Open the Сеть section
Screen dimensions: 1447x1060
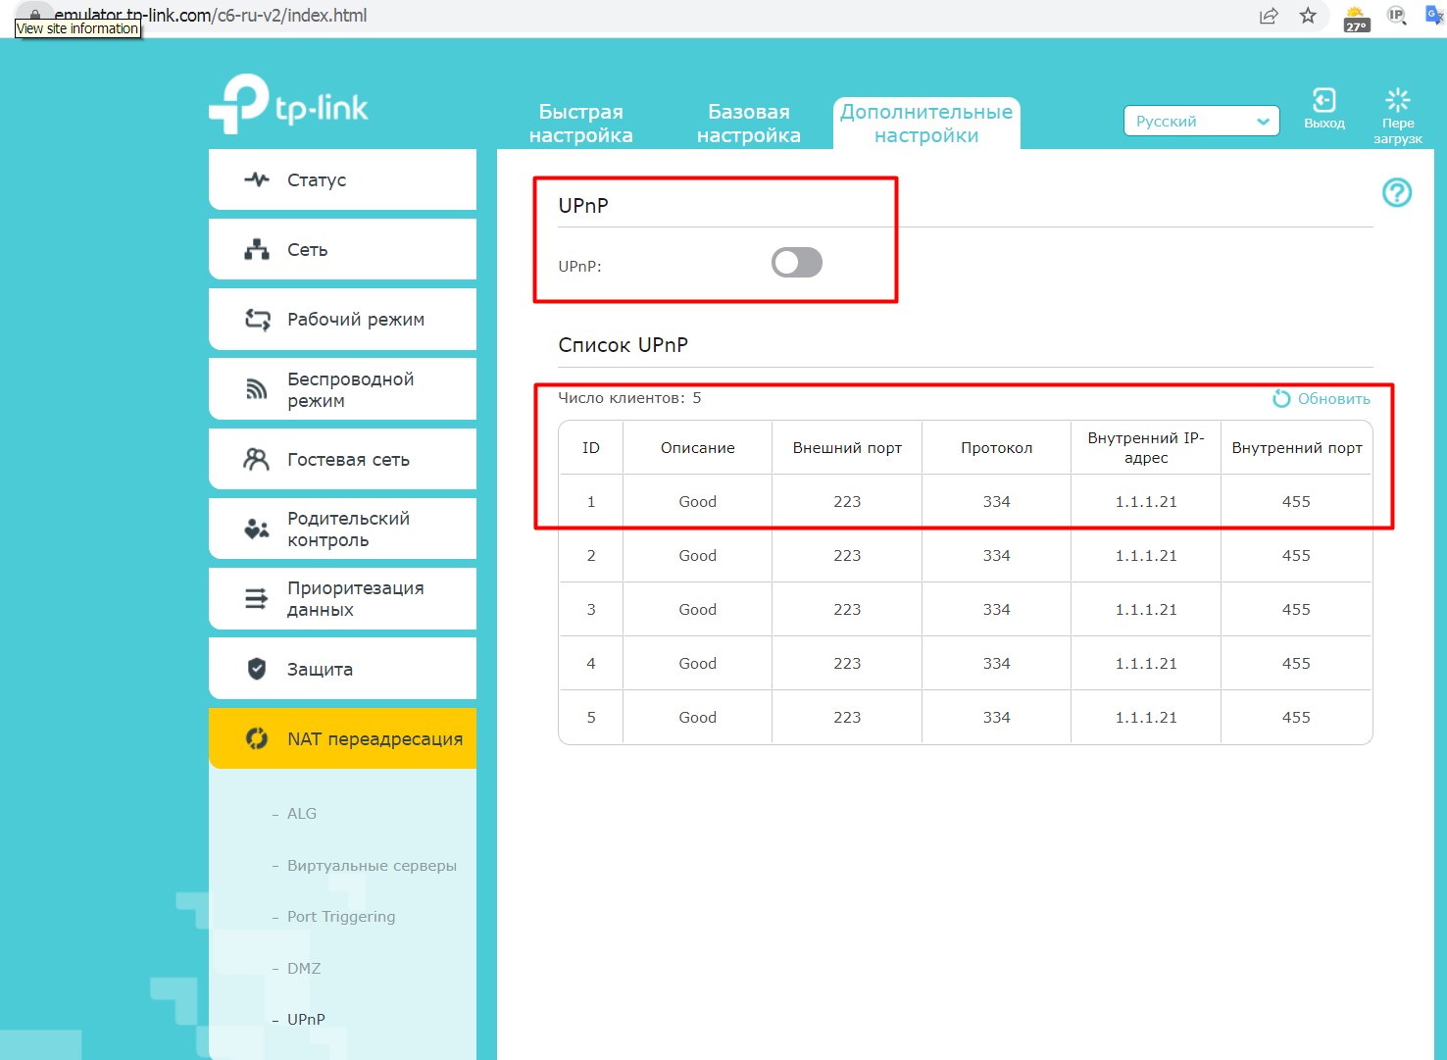pyautogui.click(x=342, y=249)
